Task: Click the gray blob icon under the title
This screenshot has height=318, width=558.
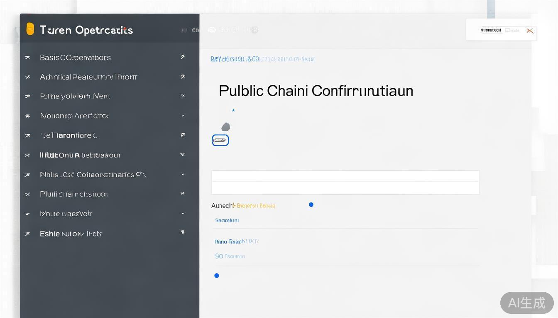Action: (x=225, y=127)
